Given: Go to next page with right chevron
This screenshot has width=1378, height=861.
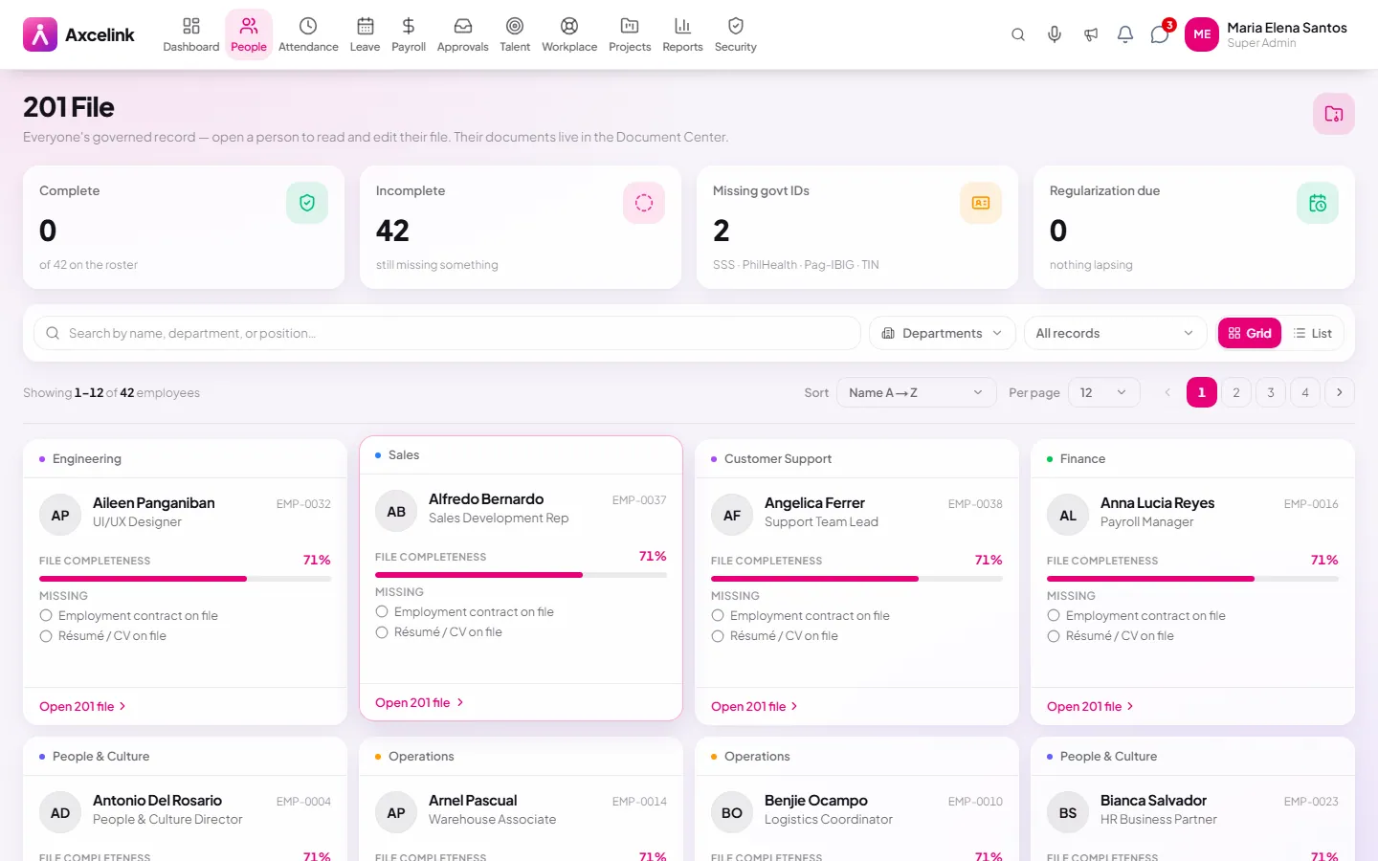Looking at the screenshot, I should [x=1340, y=392].
